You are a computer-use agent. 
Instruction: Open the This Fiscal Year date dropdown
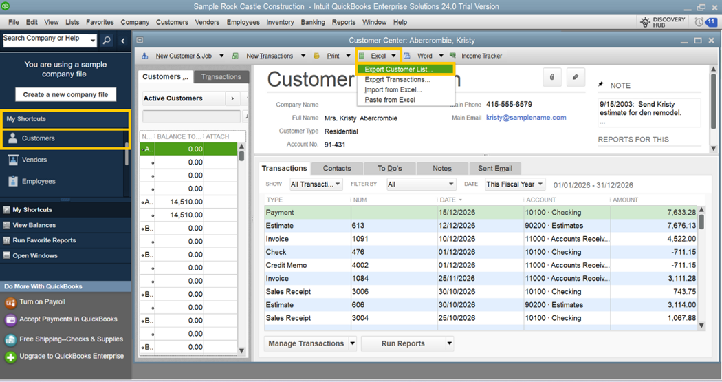515,184
